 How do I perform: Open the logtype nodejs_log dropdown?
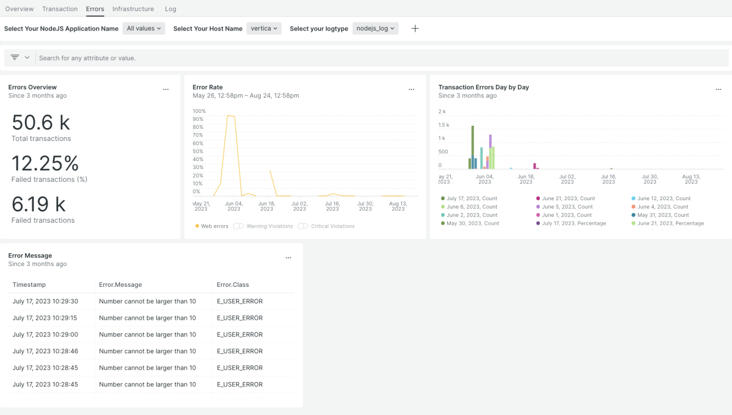pyautogui.click(x=375, y=29)
